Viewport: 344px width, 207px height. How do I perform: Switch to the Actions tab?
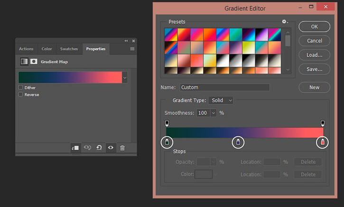[26, 49]
